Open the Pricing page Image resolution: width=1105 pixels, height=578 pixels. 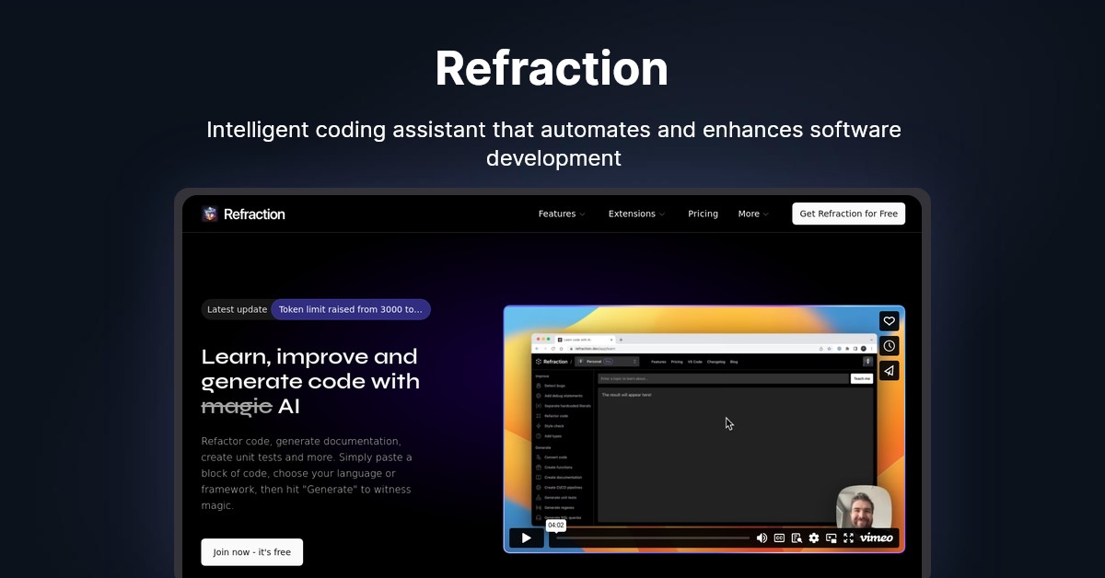tap(703, 214)
